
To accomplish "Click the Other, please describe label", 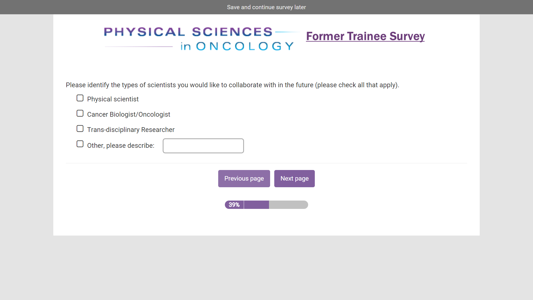I will 120,146.
